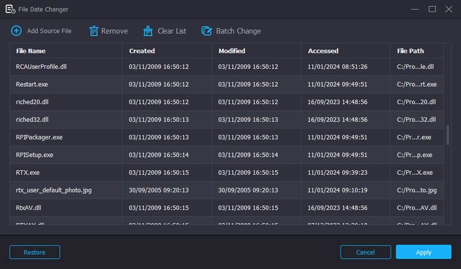Select the RTX.exe file name
This screenshot has height=269, width=461.
click(28, 172)
